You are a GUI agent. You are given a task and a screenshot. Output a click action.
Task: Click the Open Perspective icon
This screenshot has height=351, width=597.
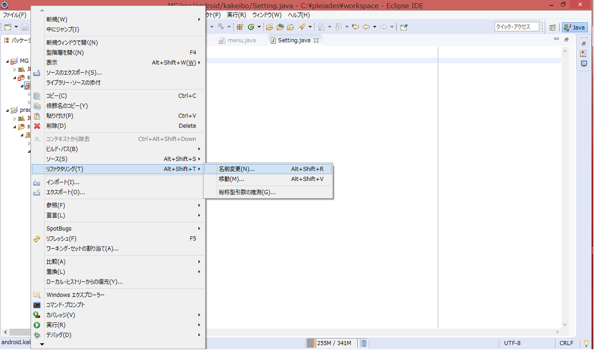pos(552,27)
